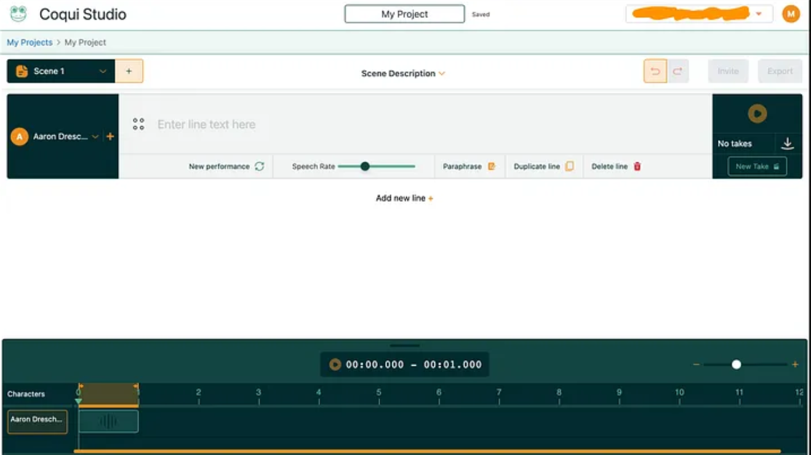The image size is (811, 455).
Task: Click Add new line
Action: pos(404,198)
